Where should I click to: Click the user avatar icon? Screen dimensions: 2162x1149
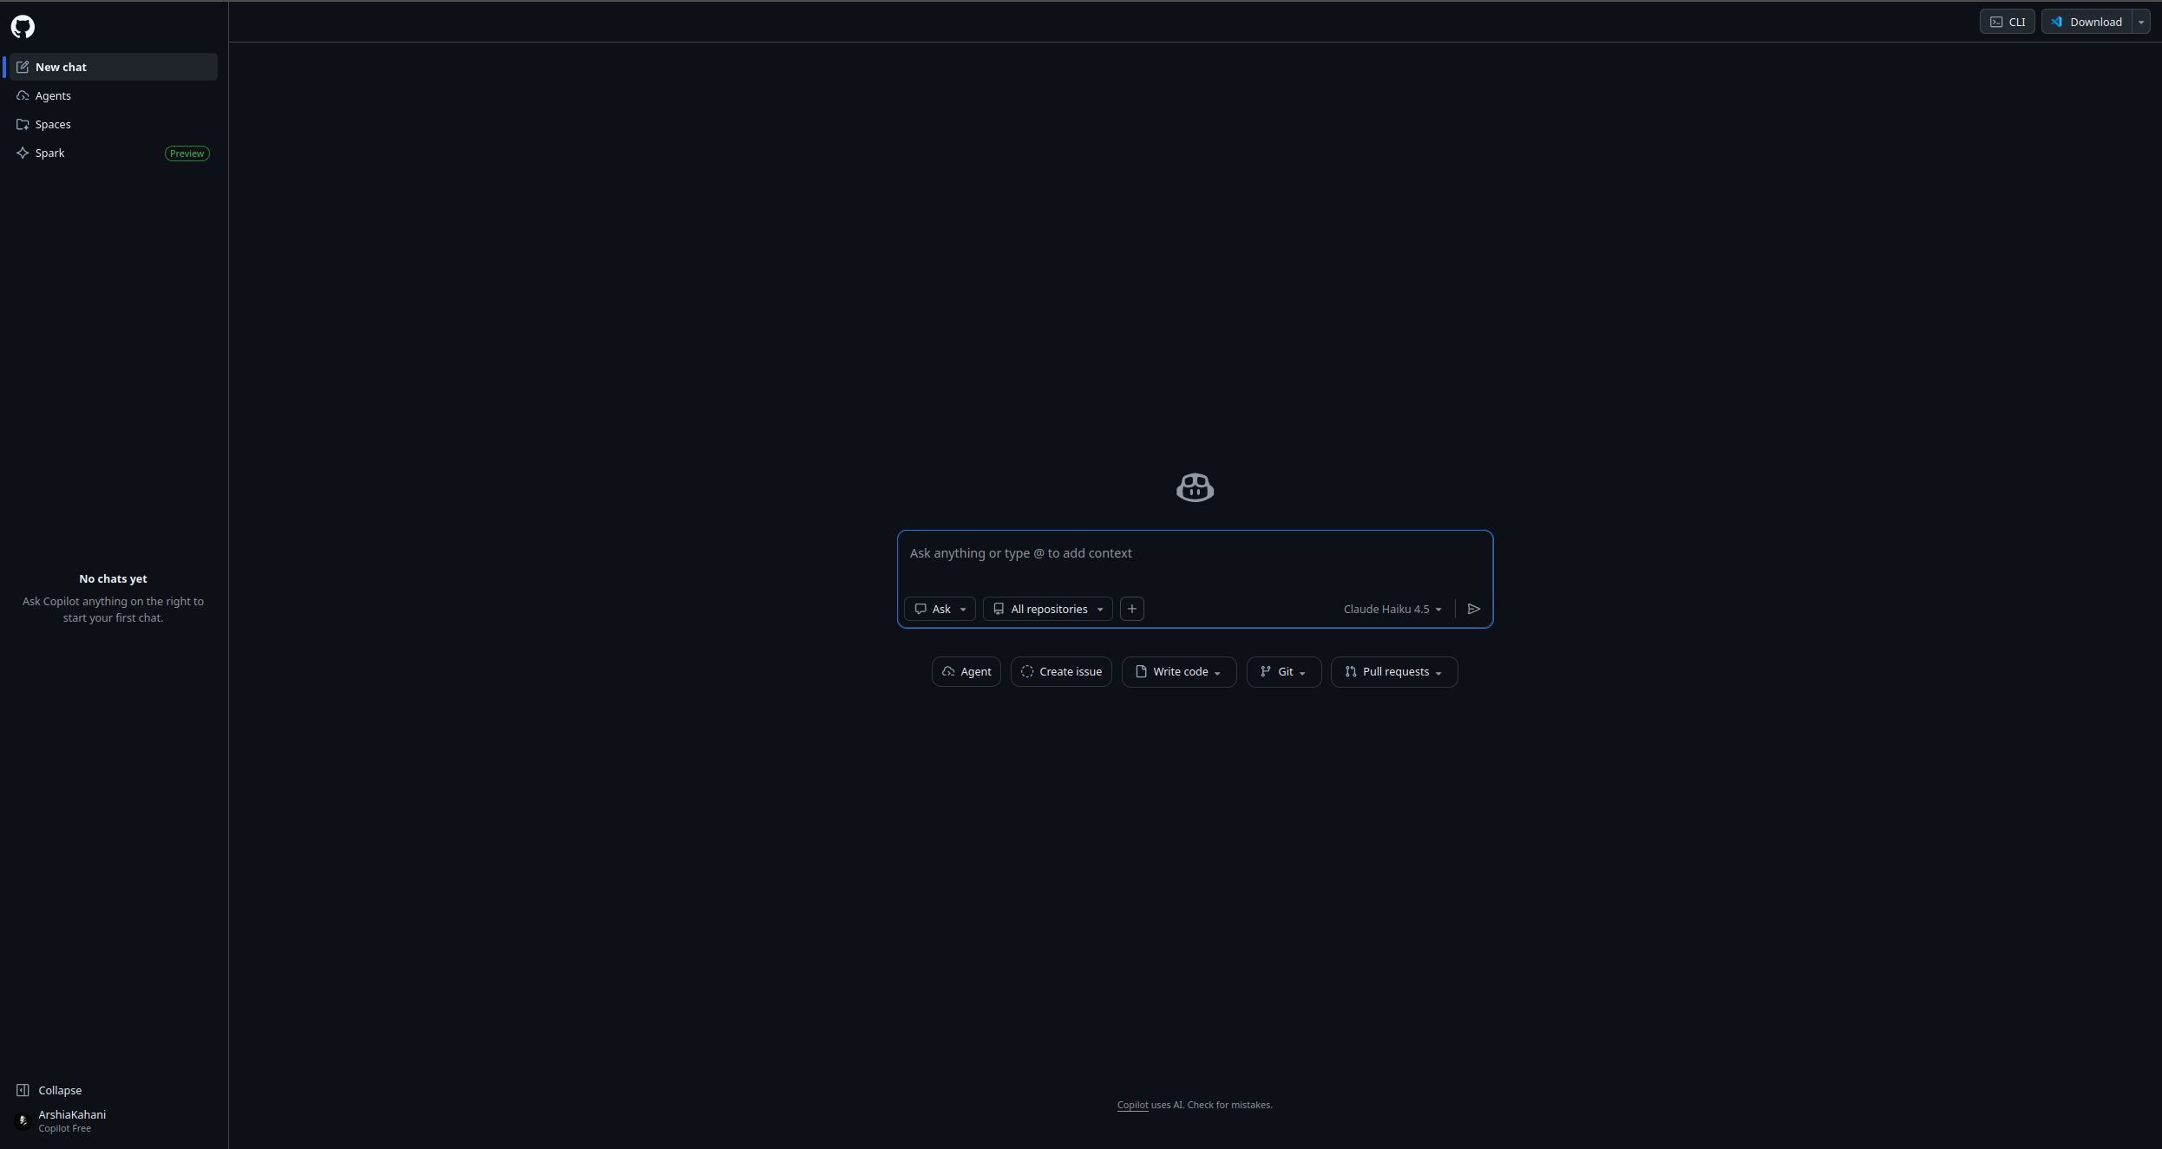[x=23, y=1120]
